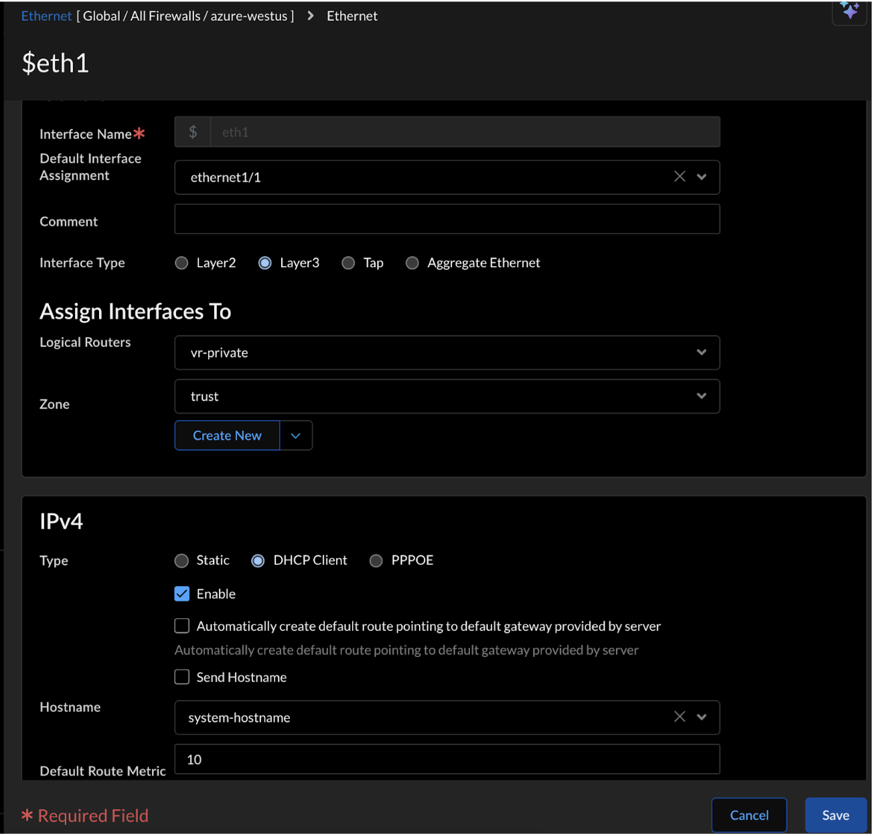Choose Aggregate Ethernet interface type
The width and height of the screenshot is (873, 836).
pos(412,263)
